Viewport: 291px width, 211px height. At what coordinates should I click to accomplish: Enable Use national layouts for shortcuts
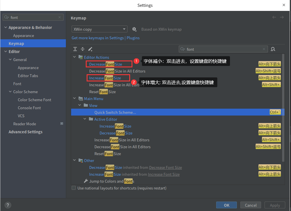pos(74,188)
